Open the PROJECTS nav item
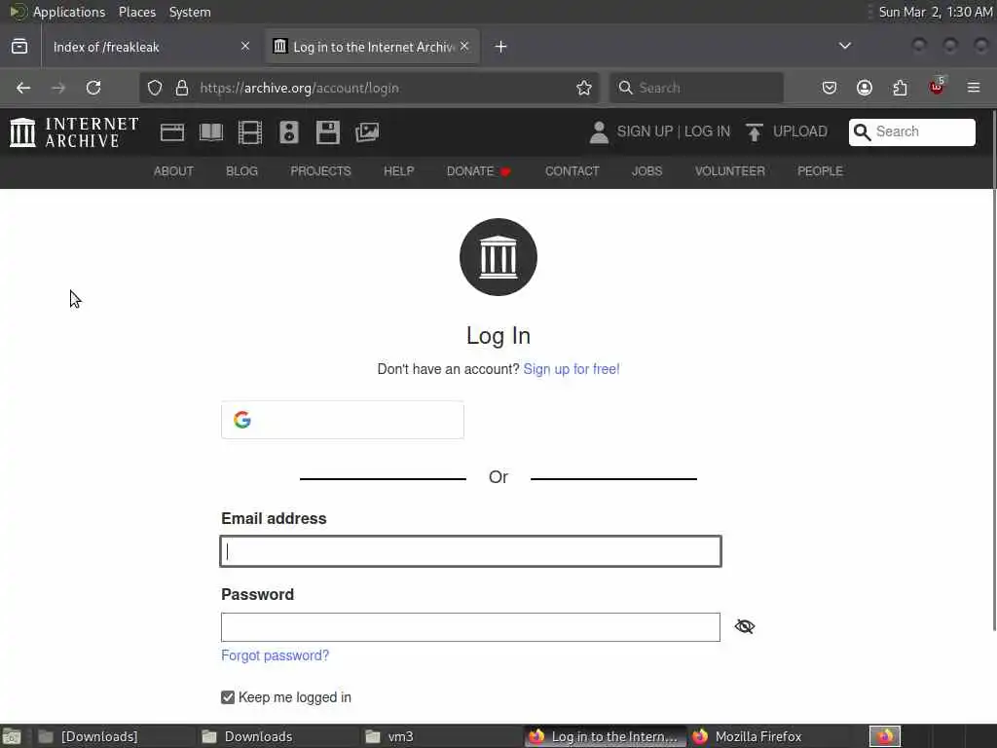This screenshot has width=997, height=748. 320,171
